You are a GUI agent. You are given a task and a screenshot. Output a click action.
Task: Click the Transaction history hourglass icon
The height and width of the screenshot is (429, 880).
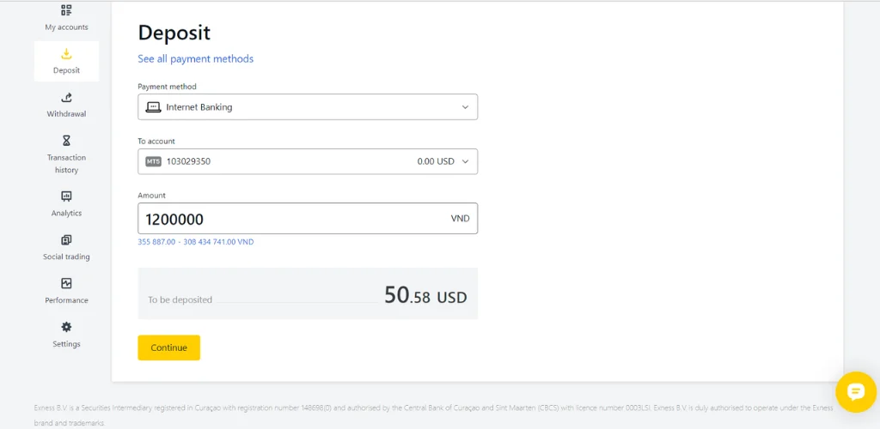click(66, 141)
